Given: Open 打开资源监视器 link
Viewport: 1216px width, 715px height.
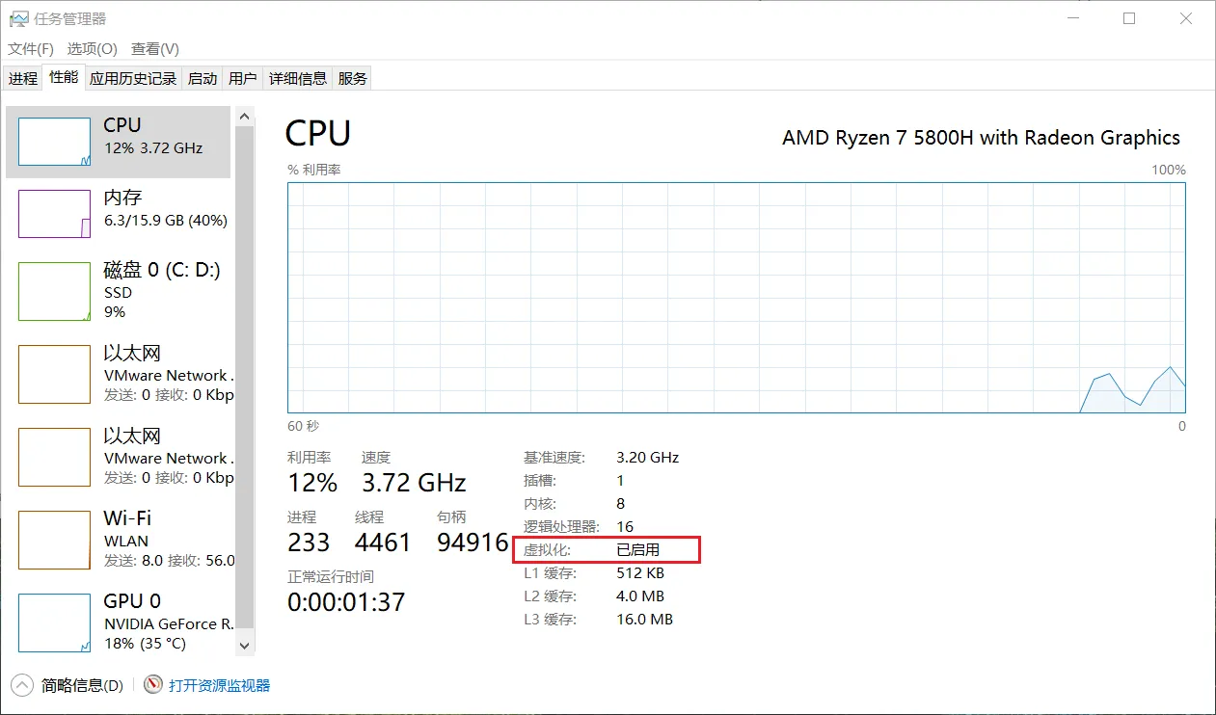Looking at the screenshot, I should click(219, 686).
